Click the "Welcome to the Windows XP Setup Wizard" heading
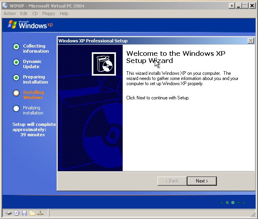The width and height of the screenshot is (258, 219). pos(176,57)
